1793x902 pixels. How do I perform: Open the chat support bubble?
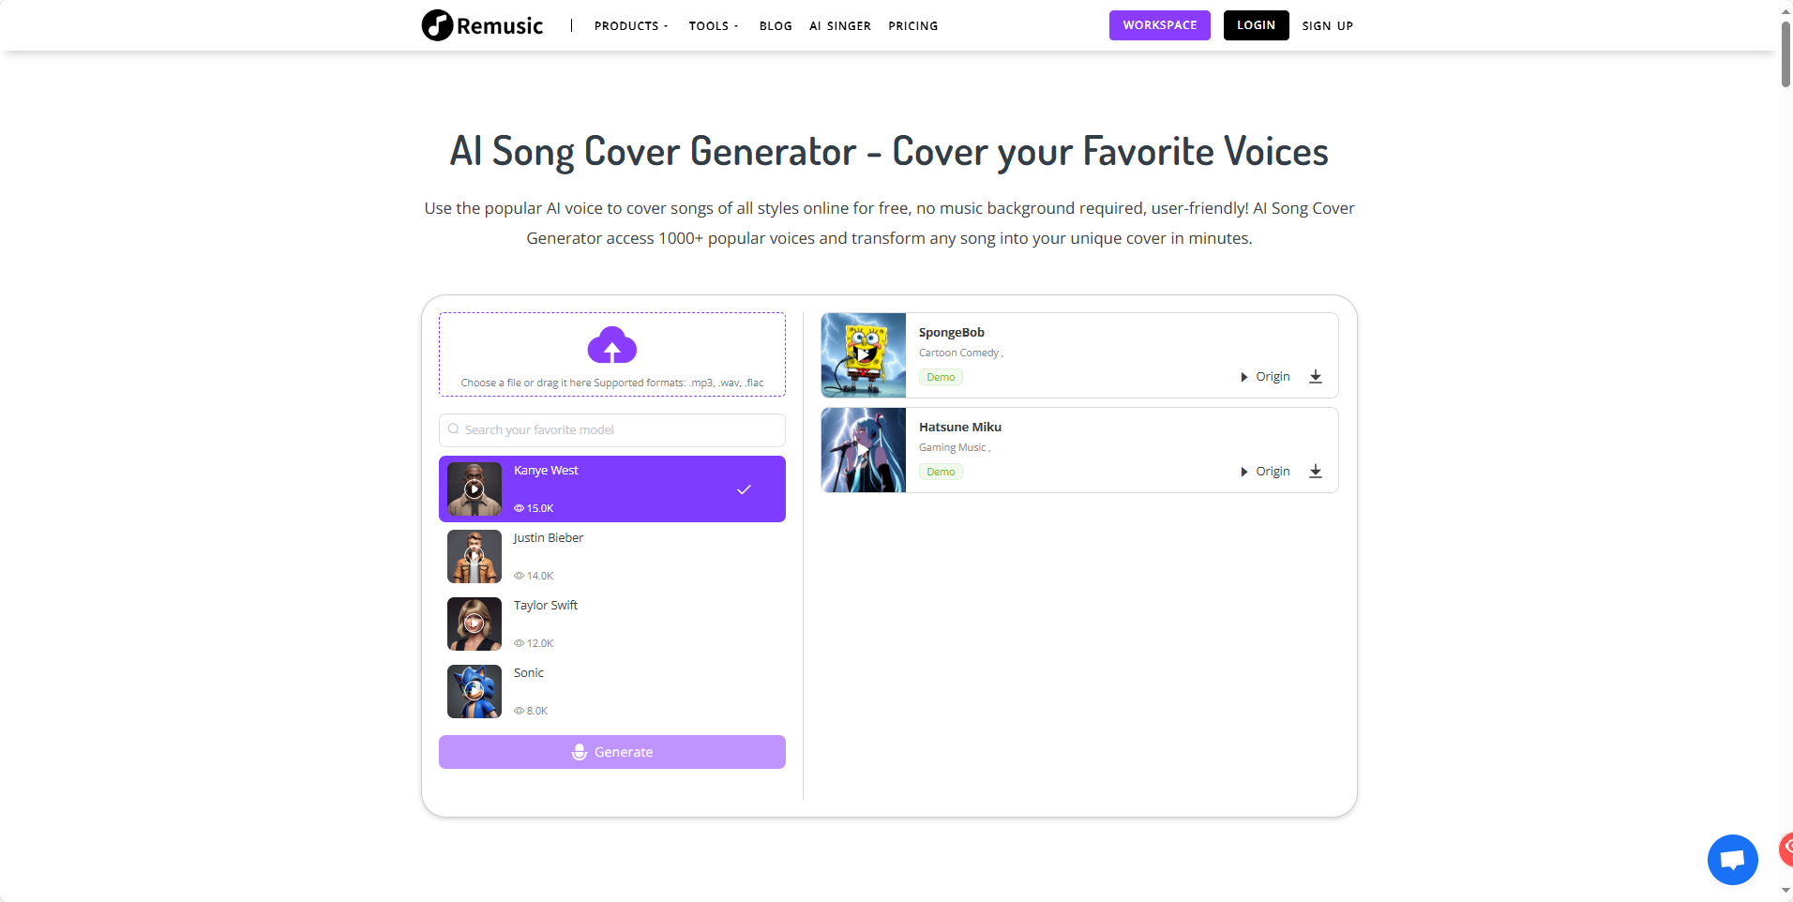1730,859
